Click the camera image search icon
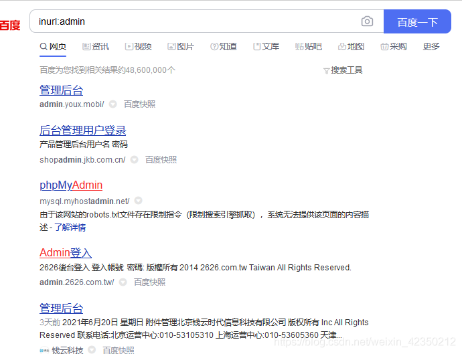The width and height of the screenshot is (462, 354). pyautogui.click(x=367, y=21)
